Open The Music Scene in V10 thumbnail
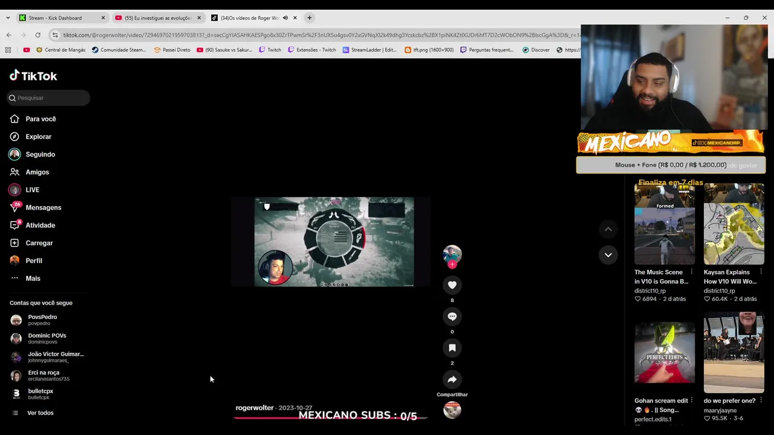 click(665, 224)
